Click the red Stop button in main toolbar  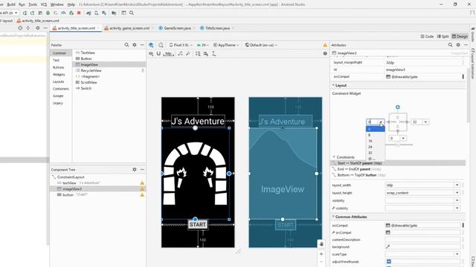[79, 13]
